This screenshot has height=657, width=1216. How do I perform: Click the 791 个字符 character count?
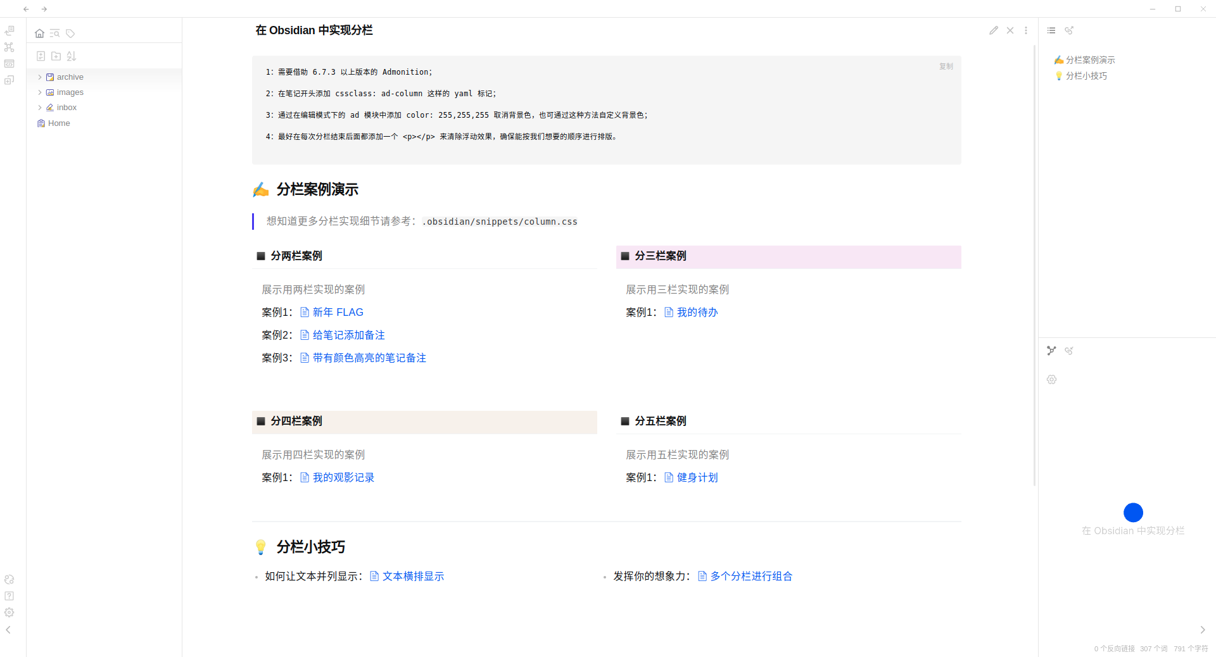[x=1191, y=649]
